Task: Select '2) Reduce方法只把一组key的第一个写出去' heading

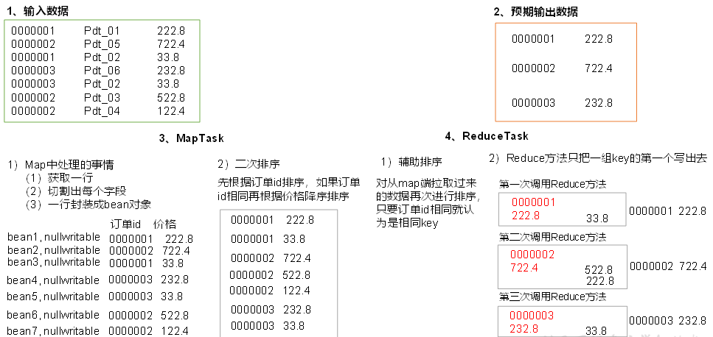Action: point(598,158)
